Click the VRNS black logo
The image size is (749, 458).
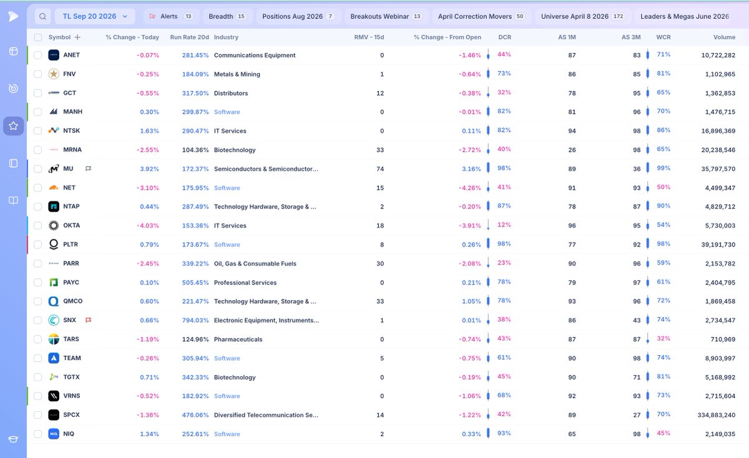(x=54, y=396)
